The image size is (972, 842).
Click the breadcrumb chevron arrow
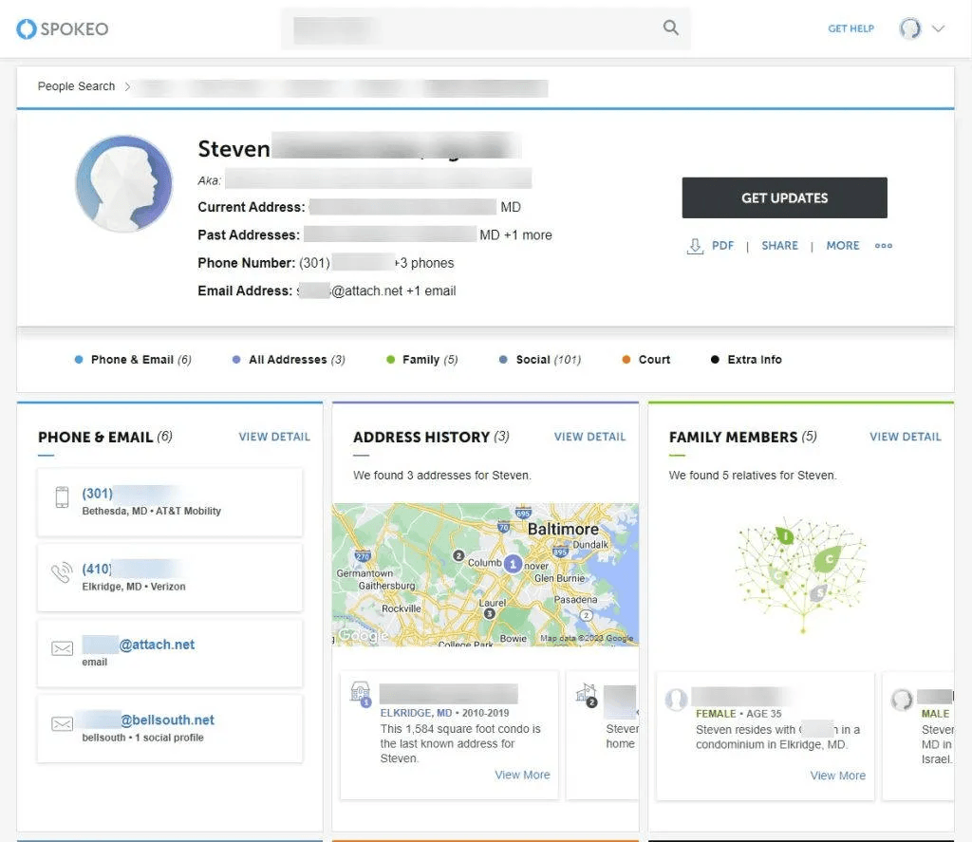127,86
